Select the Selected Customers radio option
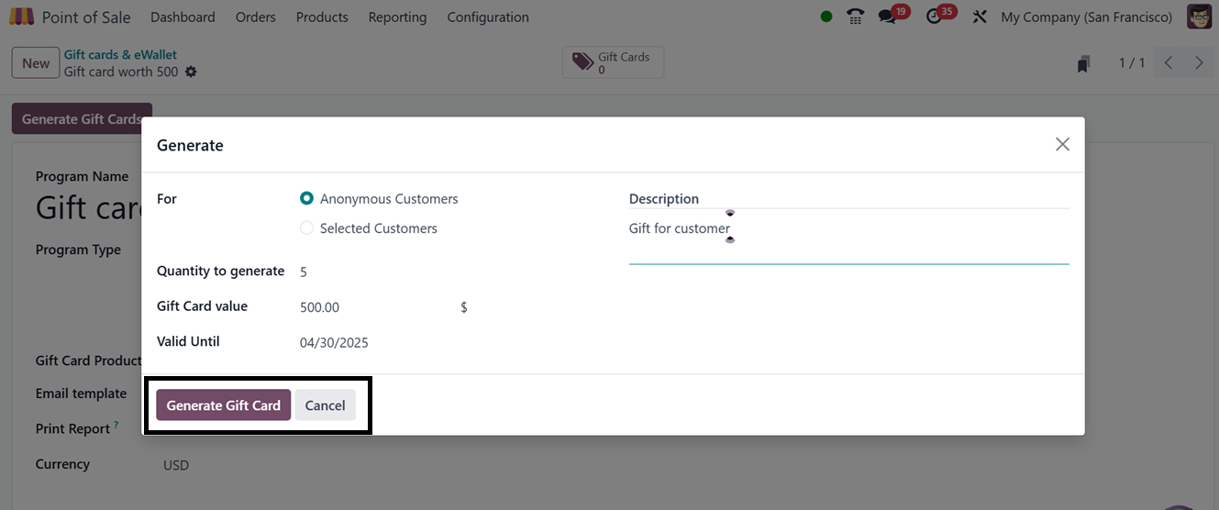 [x=307, y=227]
